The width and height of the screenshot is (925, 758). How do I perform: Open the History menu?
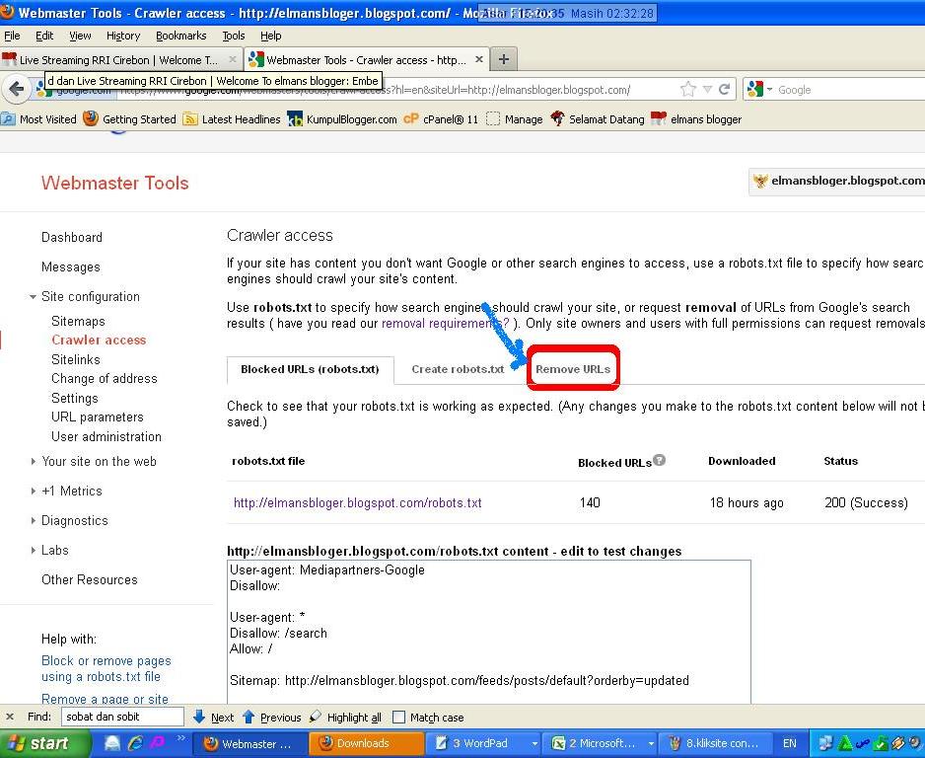(x=123, y=36)
